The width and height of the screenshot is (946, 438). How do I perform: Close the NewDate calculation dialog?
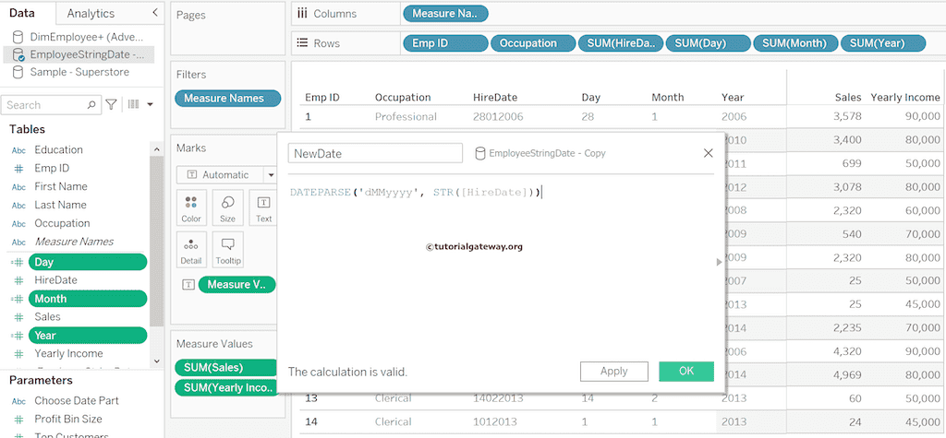709,153
